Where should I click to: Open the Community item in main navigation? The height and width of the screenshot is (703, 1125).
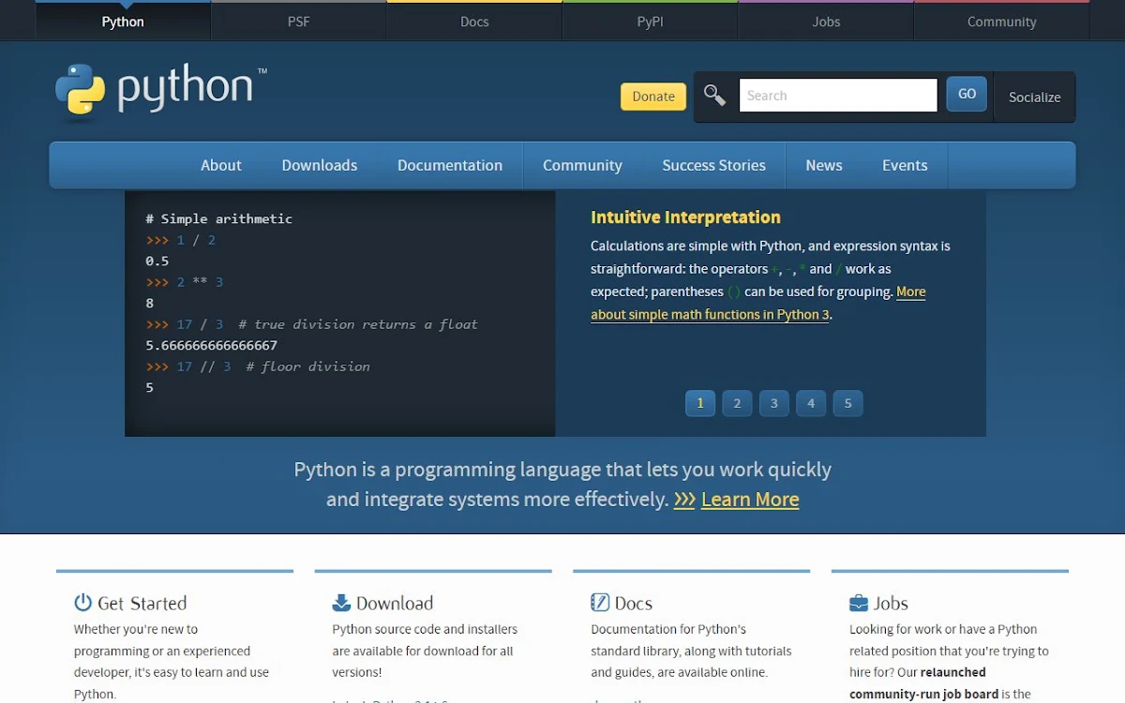point(582,165)
